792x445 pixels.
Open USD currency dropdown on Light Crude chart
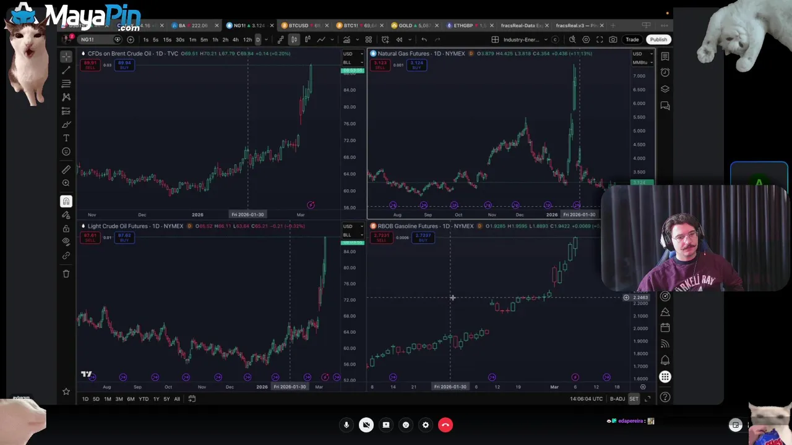(x=352, y=226)
